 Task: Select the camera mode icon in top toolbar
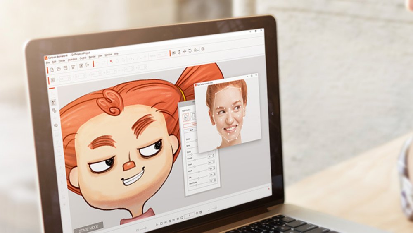point(173,53)
